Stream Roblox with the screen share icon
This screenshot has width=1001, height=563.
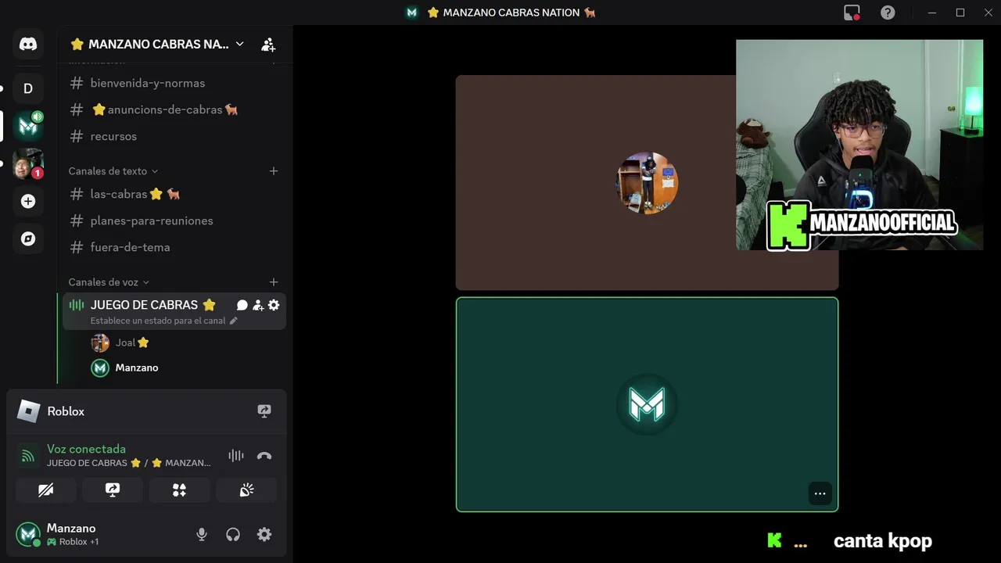[x=264, y=411]
